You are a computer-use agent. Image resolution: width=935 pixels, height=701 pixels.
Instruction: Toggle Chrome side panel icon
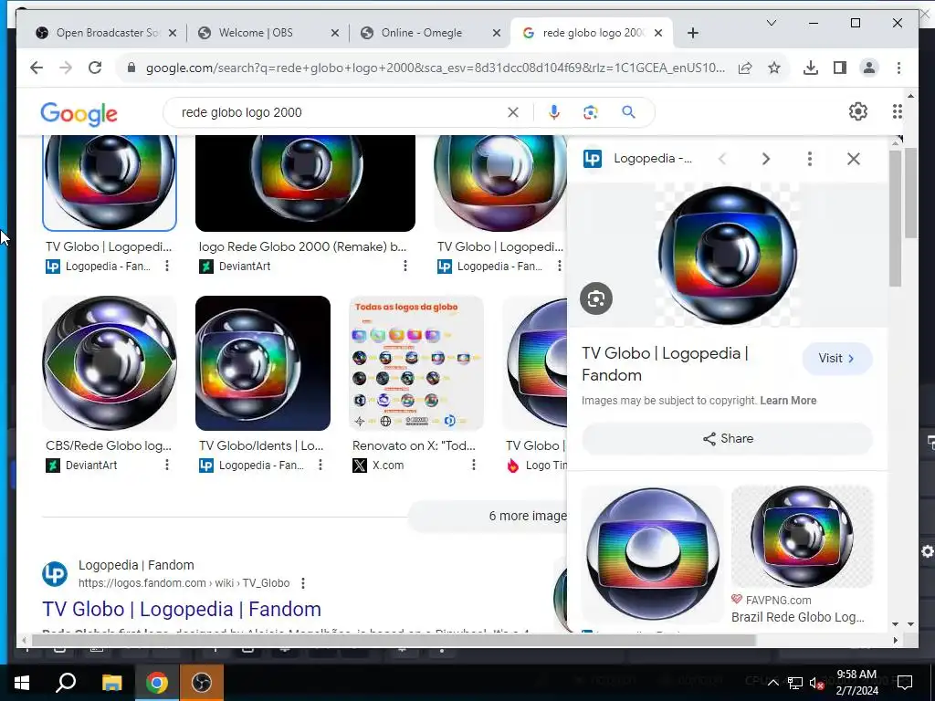pyautogui.click(x=840, y=68)
